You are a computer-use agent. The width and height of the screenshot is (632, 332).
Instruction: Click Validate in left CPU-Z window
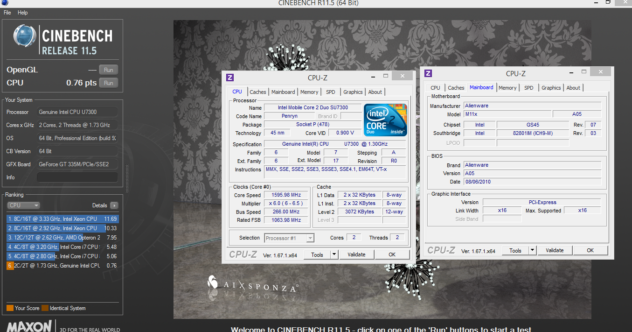(x=356, y=254)
